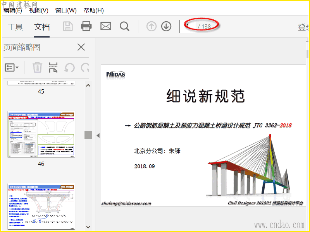
Task: Go to next page arrow
Action: (x=166, y=26)
